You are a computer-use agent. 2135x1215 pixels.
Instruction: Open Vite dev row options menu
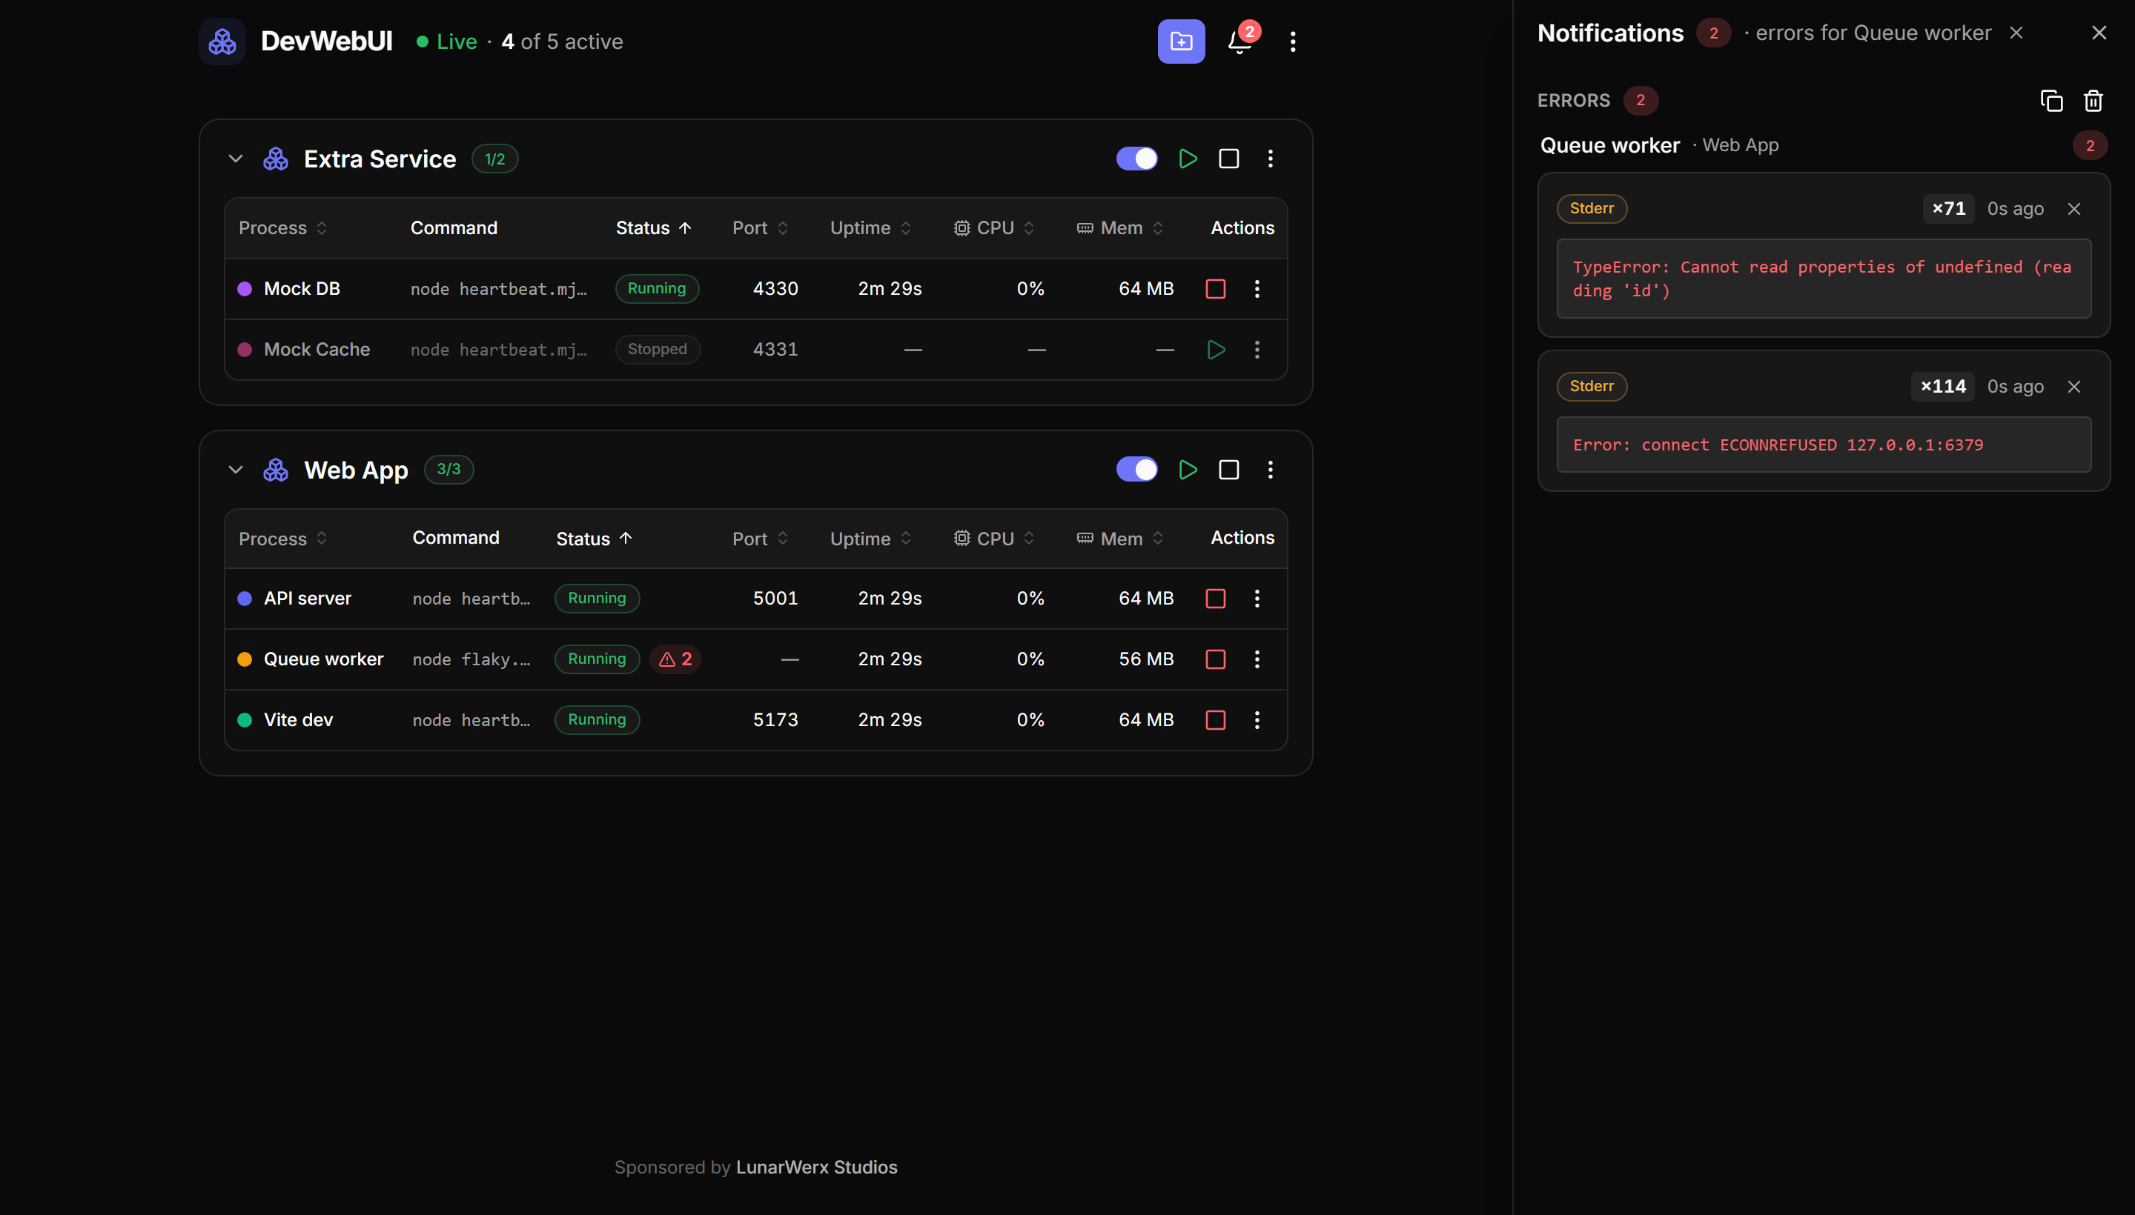pos(1257,720)
